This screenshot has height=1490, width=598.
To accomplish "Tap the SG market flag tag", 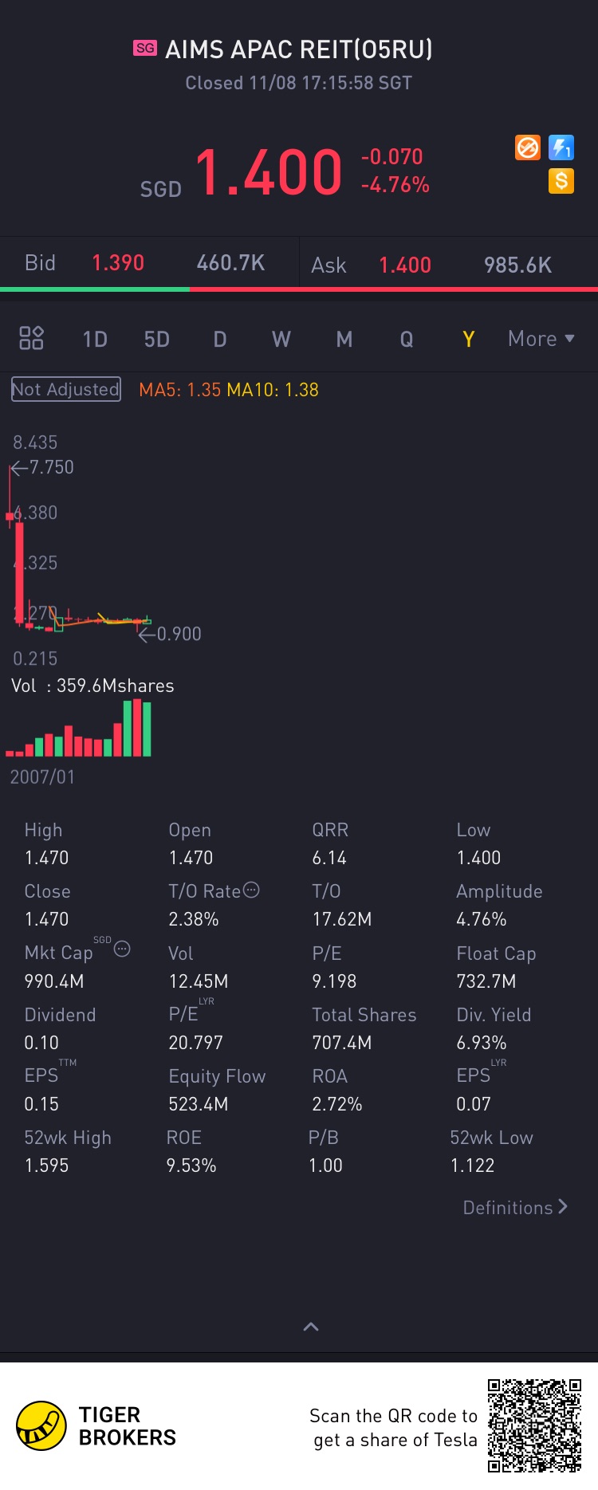I will 145,49.
